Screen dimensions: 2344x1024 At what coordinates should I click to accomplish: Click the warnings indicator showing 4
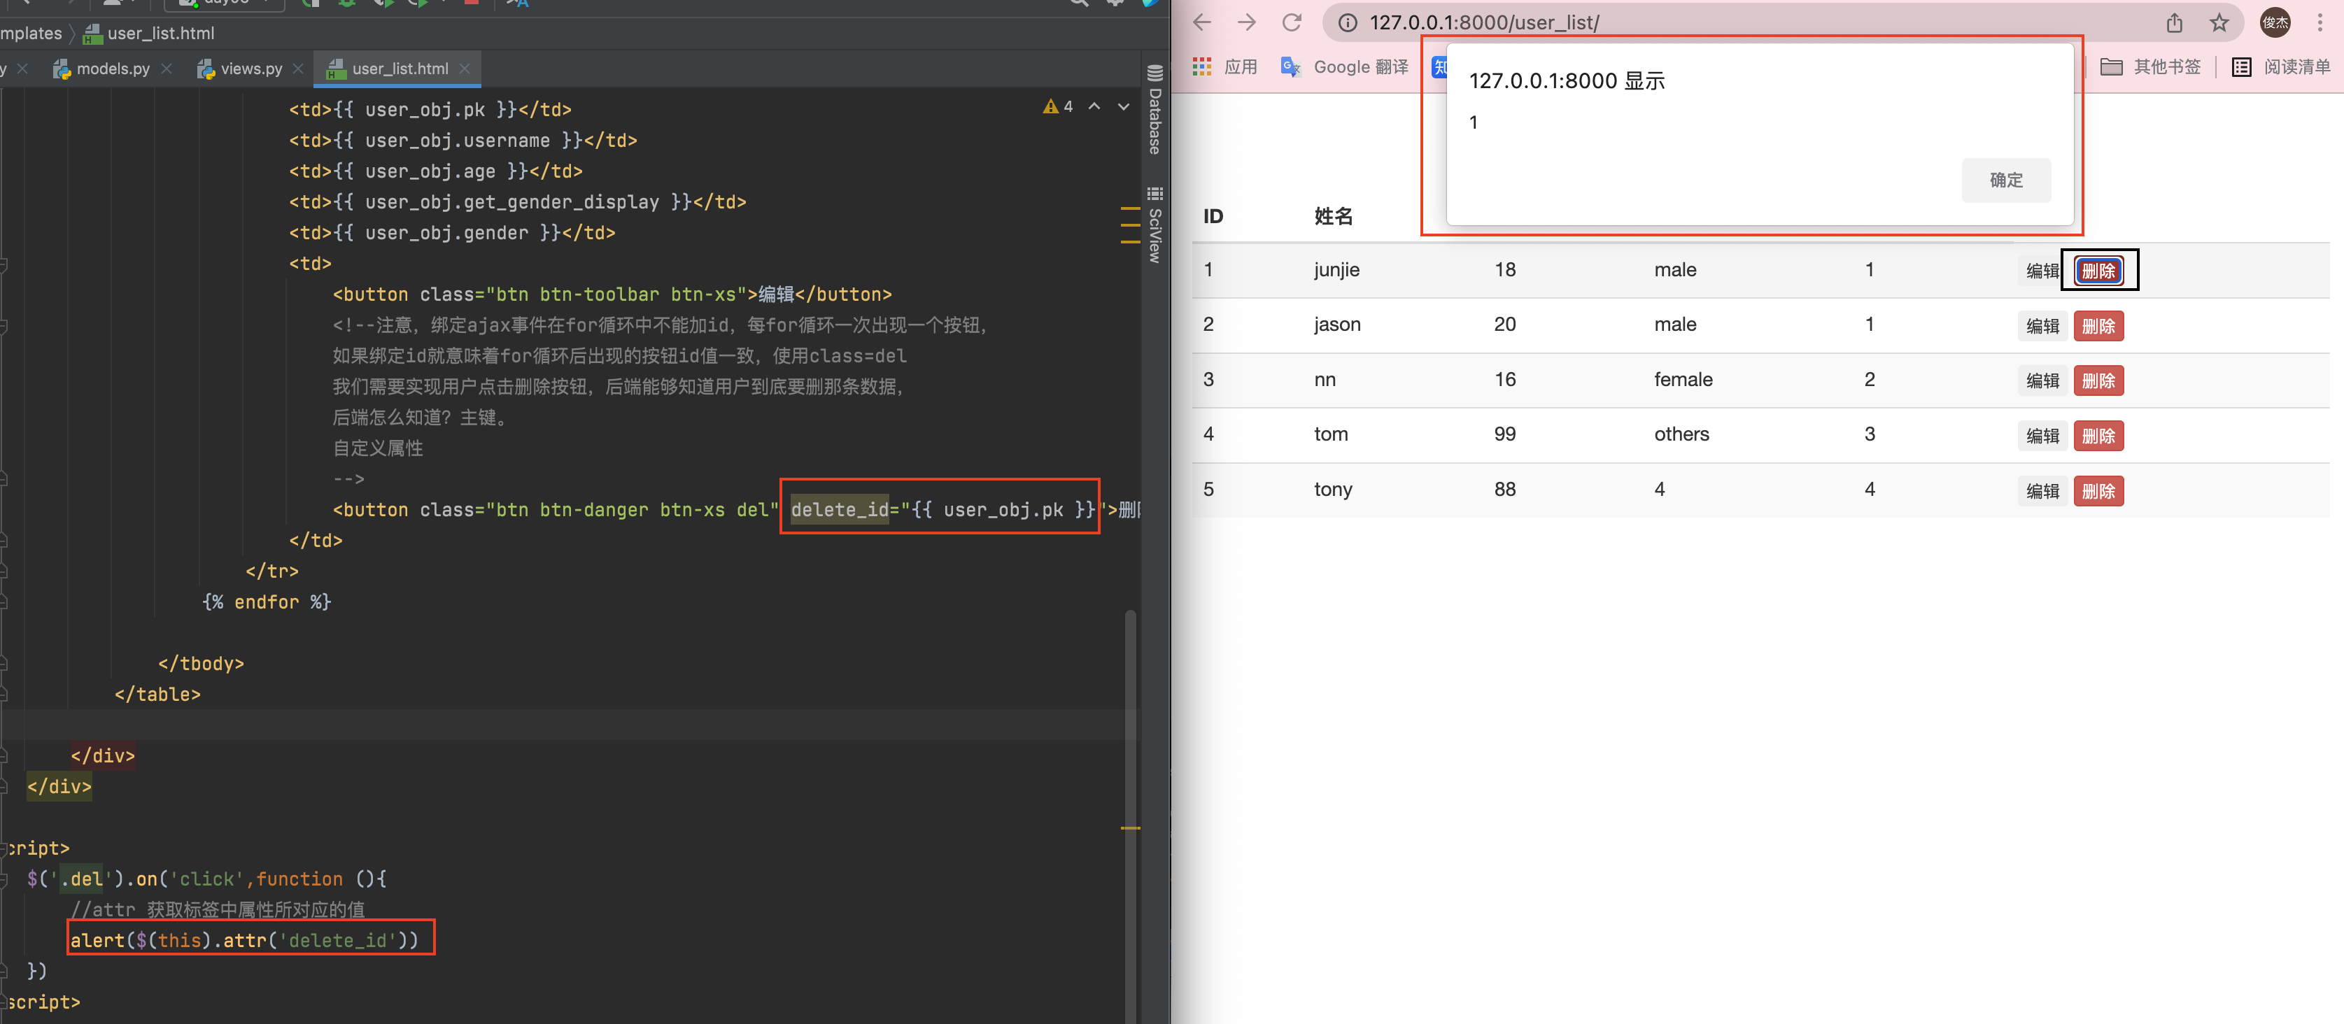(1058, 106)
